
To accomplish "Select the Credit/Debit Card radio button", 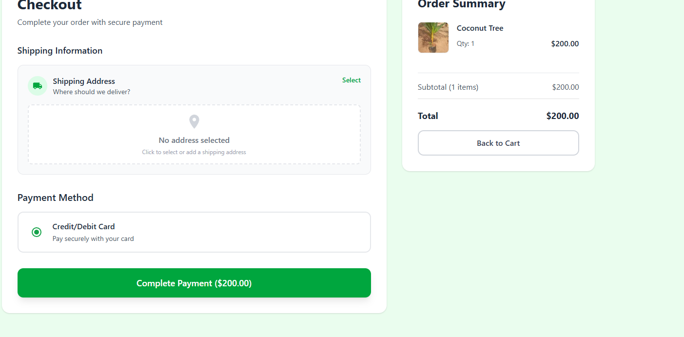I will (x=37, y=232).
